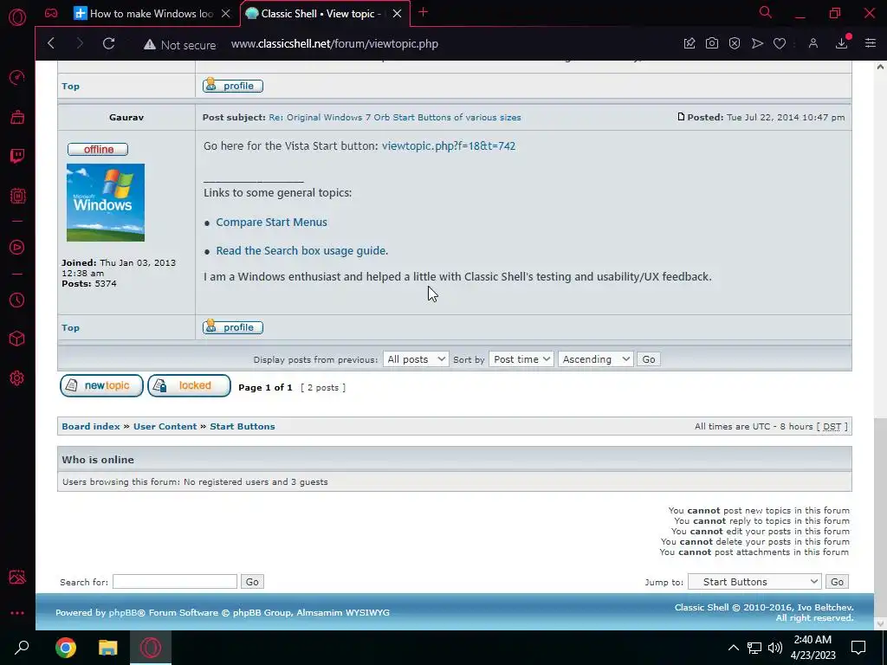This screenshot has height=665, width=887.
Task: Click the Search for input field
Action: coord(175,581)
